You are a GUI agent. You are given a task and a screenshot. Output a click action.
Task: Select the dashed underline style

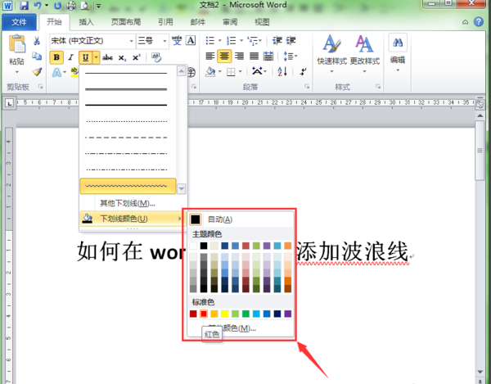(x=128, y=138)
